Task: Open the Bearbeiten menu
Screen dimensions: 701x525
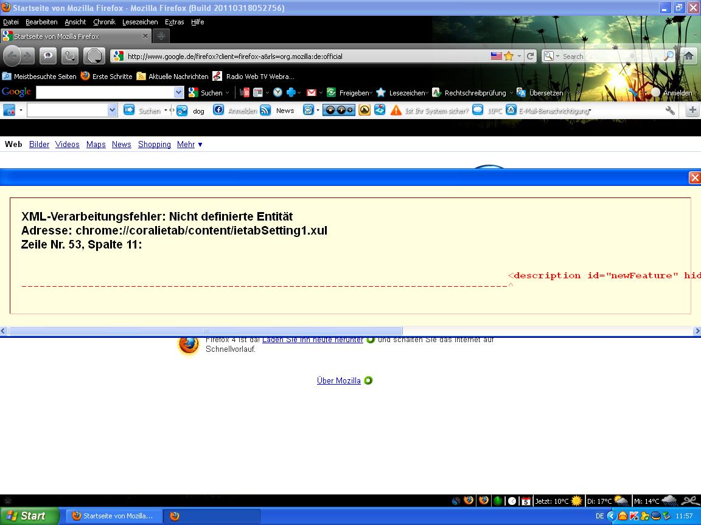Action: pyautogui.click(x=41, y=22)
